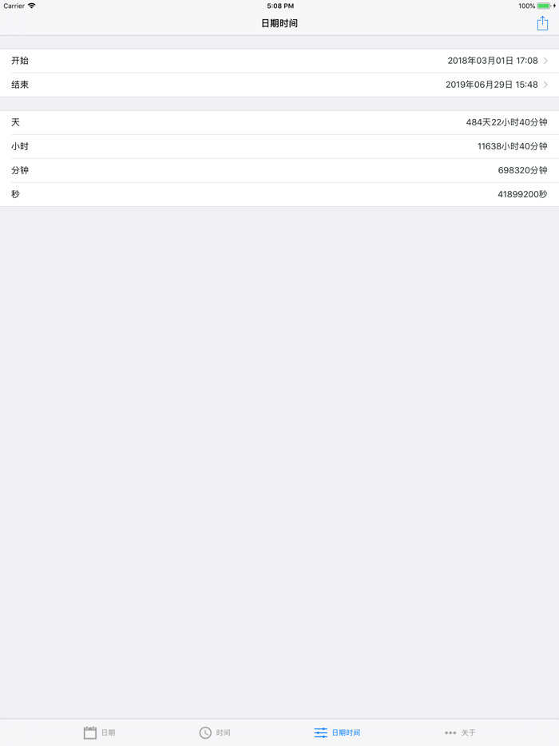Tap the 小时 result showing 11638小时40分钟
The image size is (559, 746).
pos(512,146)
